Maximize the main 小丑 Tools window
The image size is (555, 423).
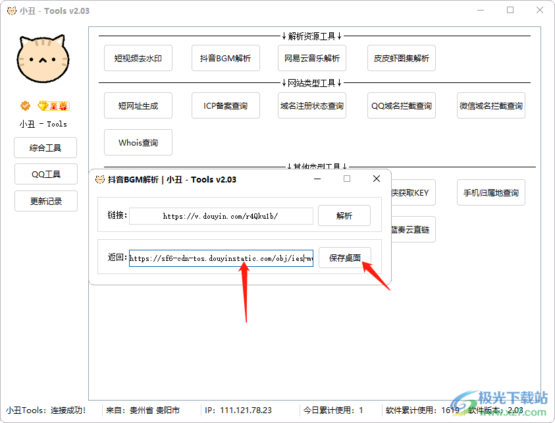510,11
